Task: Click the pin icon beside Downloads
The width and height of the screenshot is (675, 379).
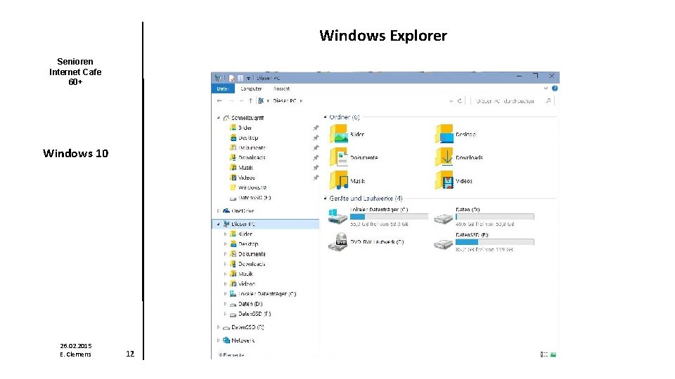Action: point(316,158)
